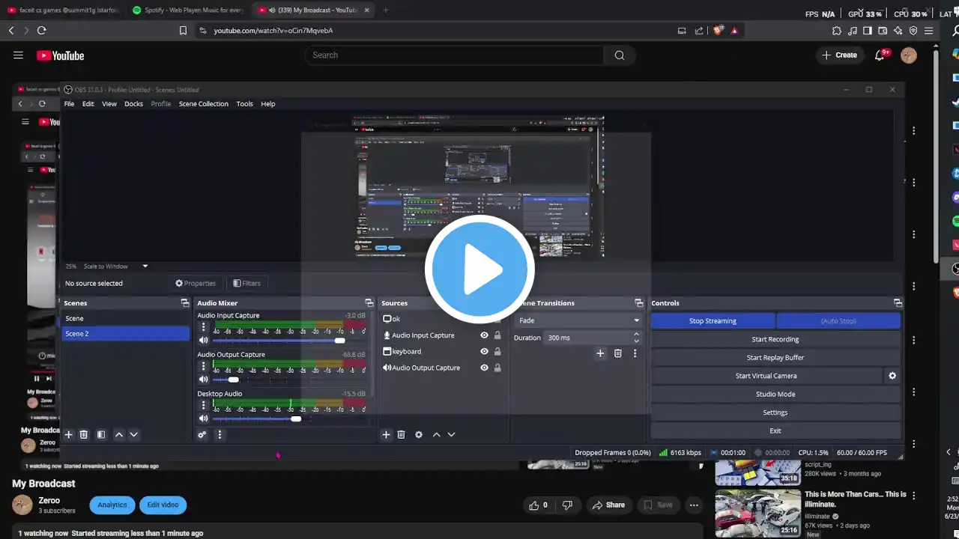Open the Virtual Camera gear settings icon

click(892, 376)
